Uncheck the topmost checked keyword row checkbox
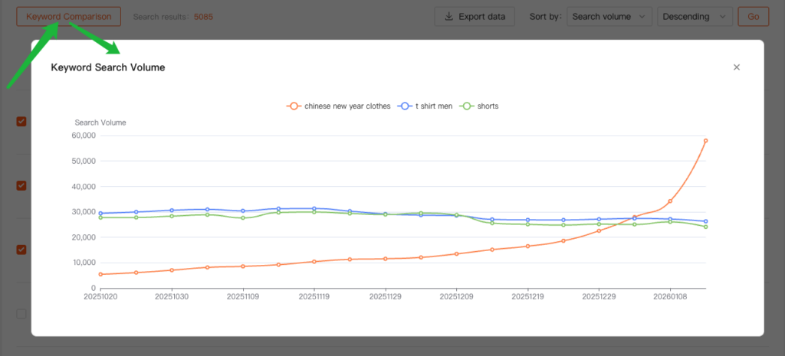 point(21,121)
